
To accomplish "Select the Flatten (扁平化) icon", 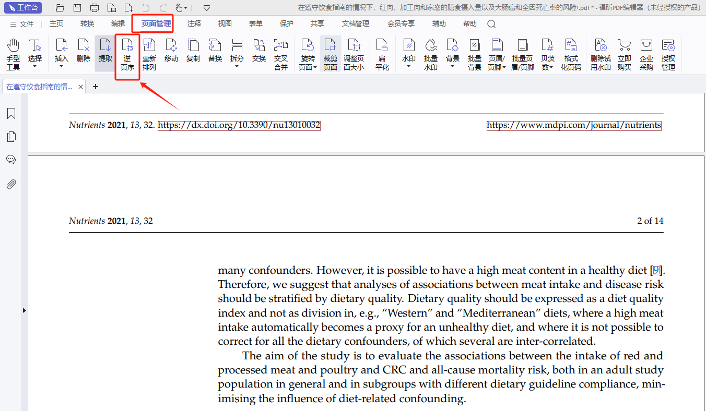I will [382, 54].
